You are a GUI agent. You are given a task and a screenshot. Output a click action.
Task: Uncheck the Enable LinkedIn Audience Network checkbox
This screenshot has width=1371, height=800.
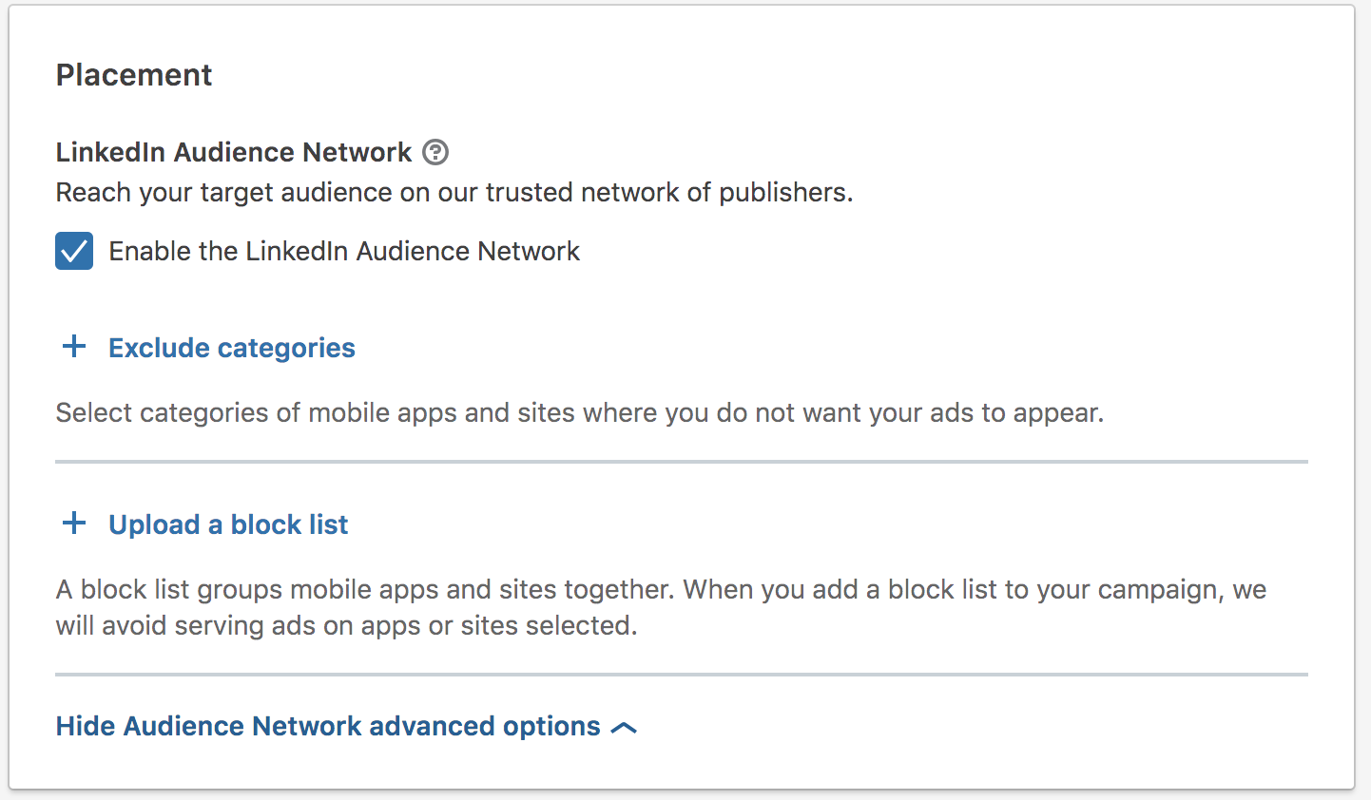click(74, 251)
